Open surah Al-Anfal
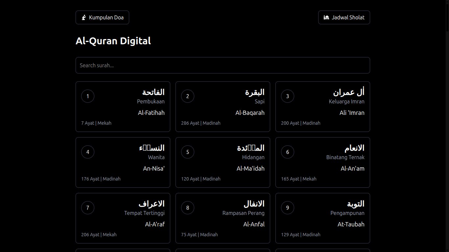Viewport: 449px width, 252px height. tap(223, 218)
